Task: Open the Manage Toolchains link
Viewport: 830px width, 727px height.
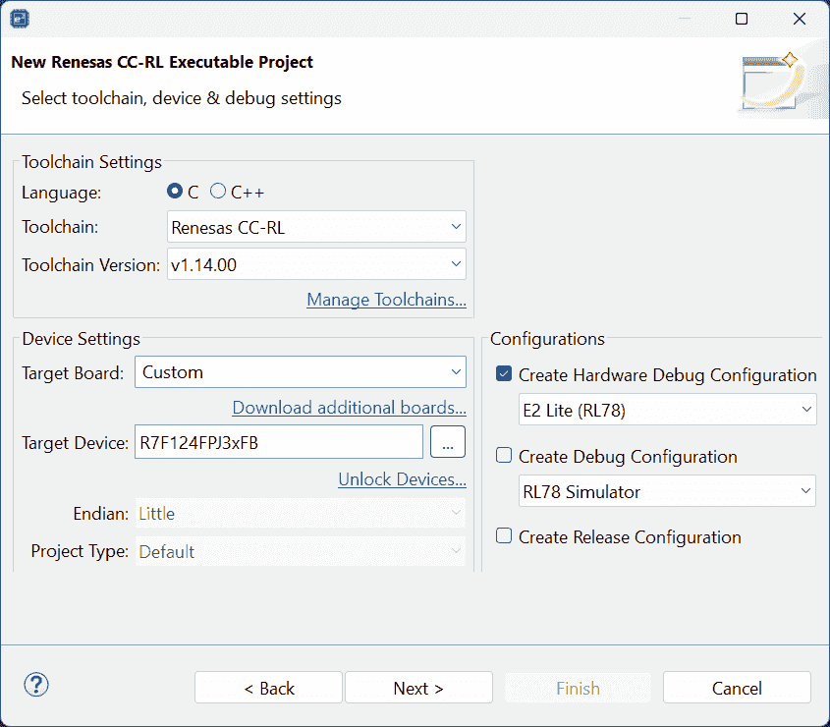Action: click(x=386, y=300)
